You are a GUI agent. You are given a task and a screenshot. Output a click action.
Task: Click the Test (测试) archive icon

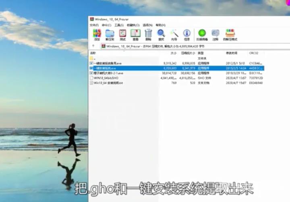[x=122, y=35]
